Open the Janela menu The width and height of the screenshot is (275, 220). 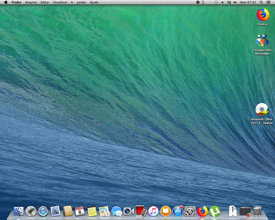(81, 2)
